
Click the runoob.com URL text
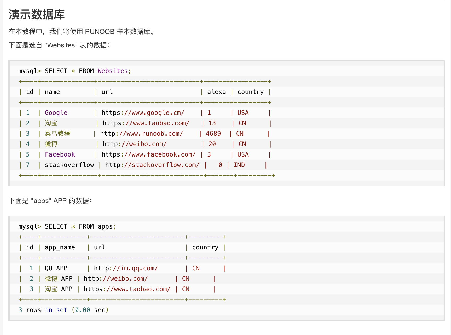pos(141,134)
